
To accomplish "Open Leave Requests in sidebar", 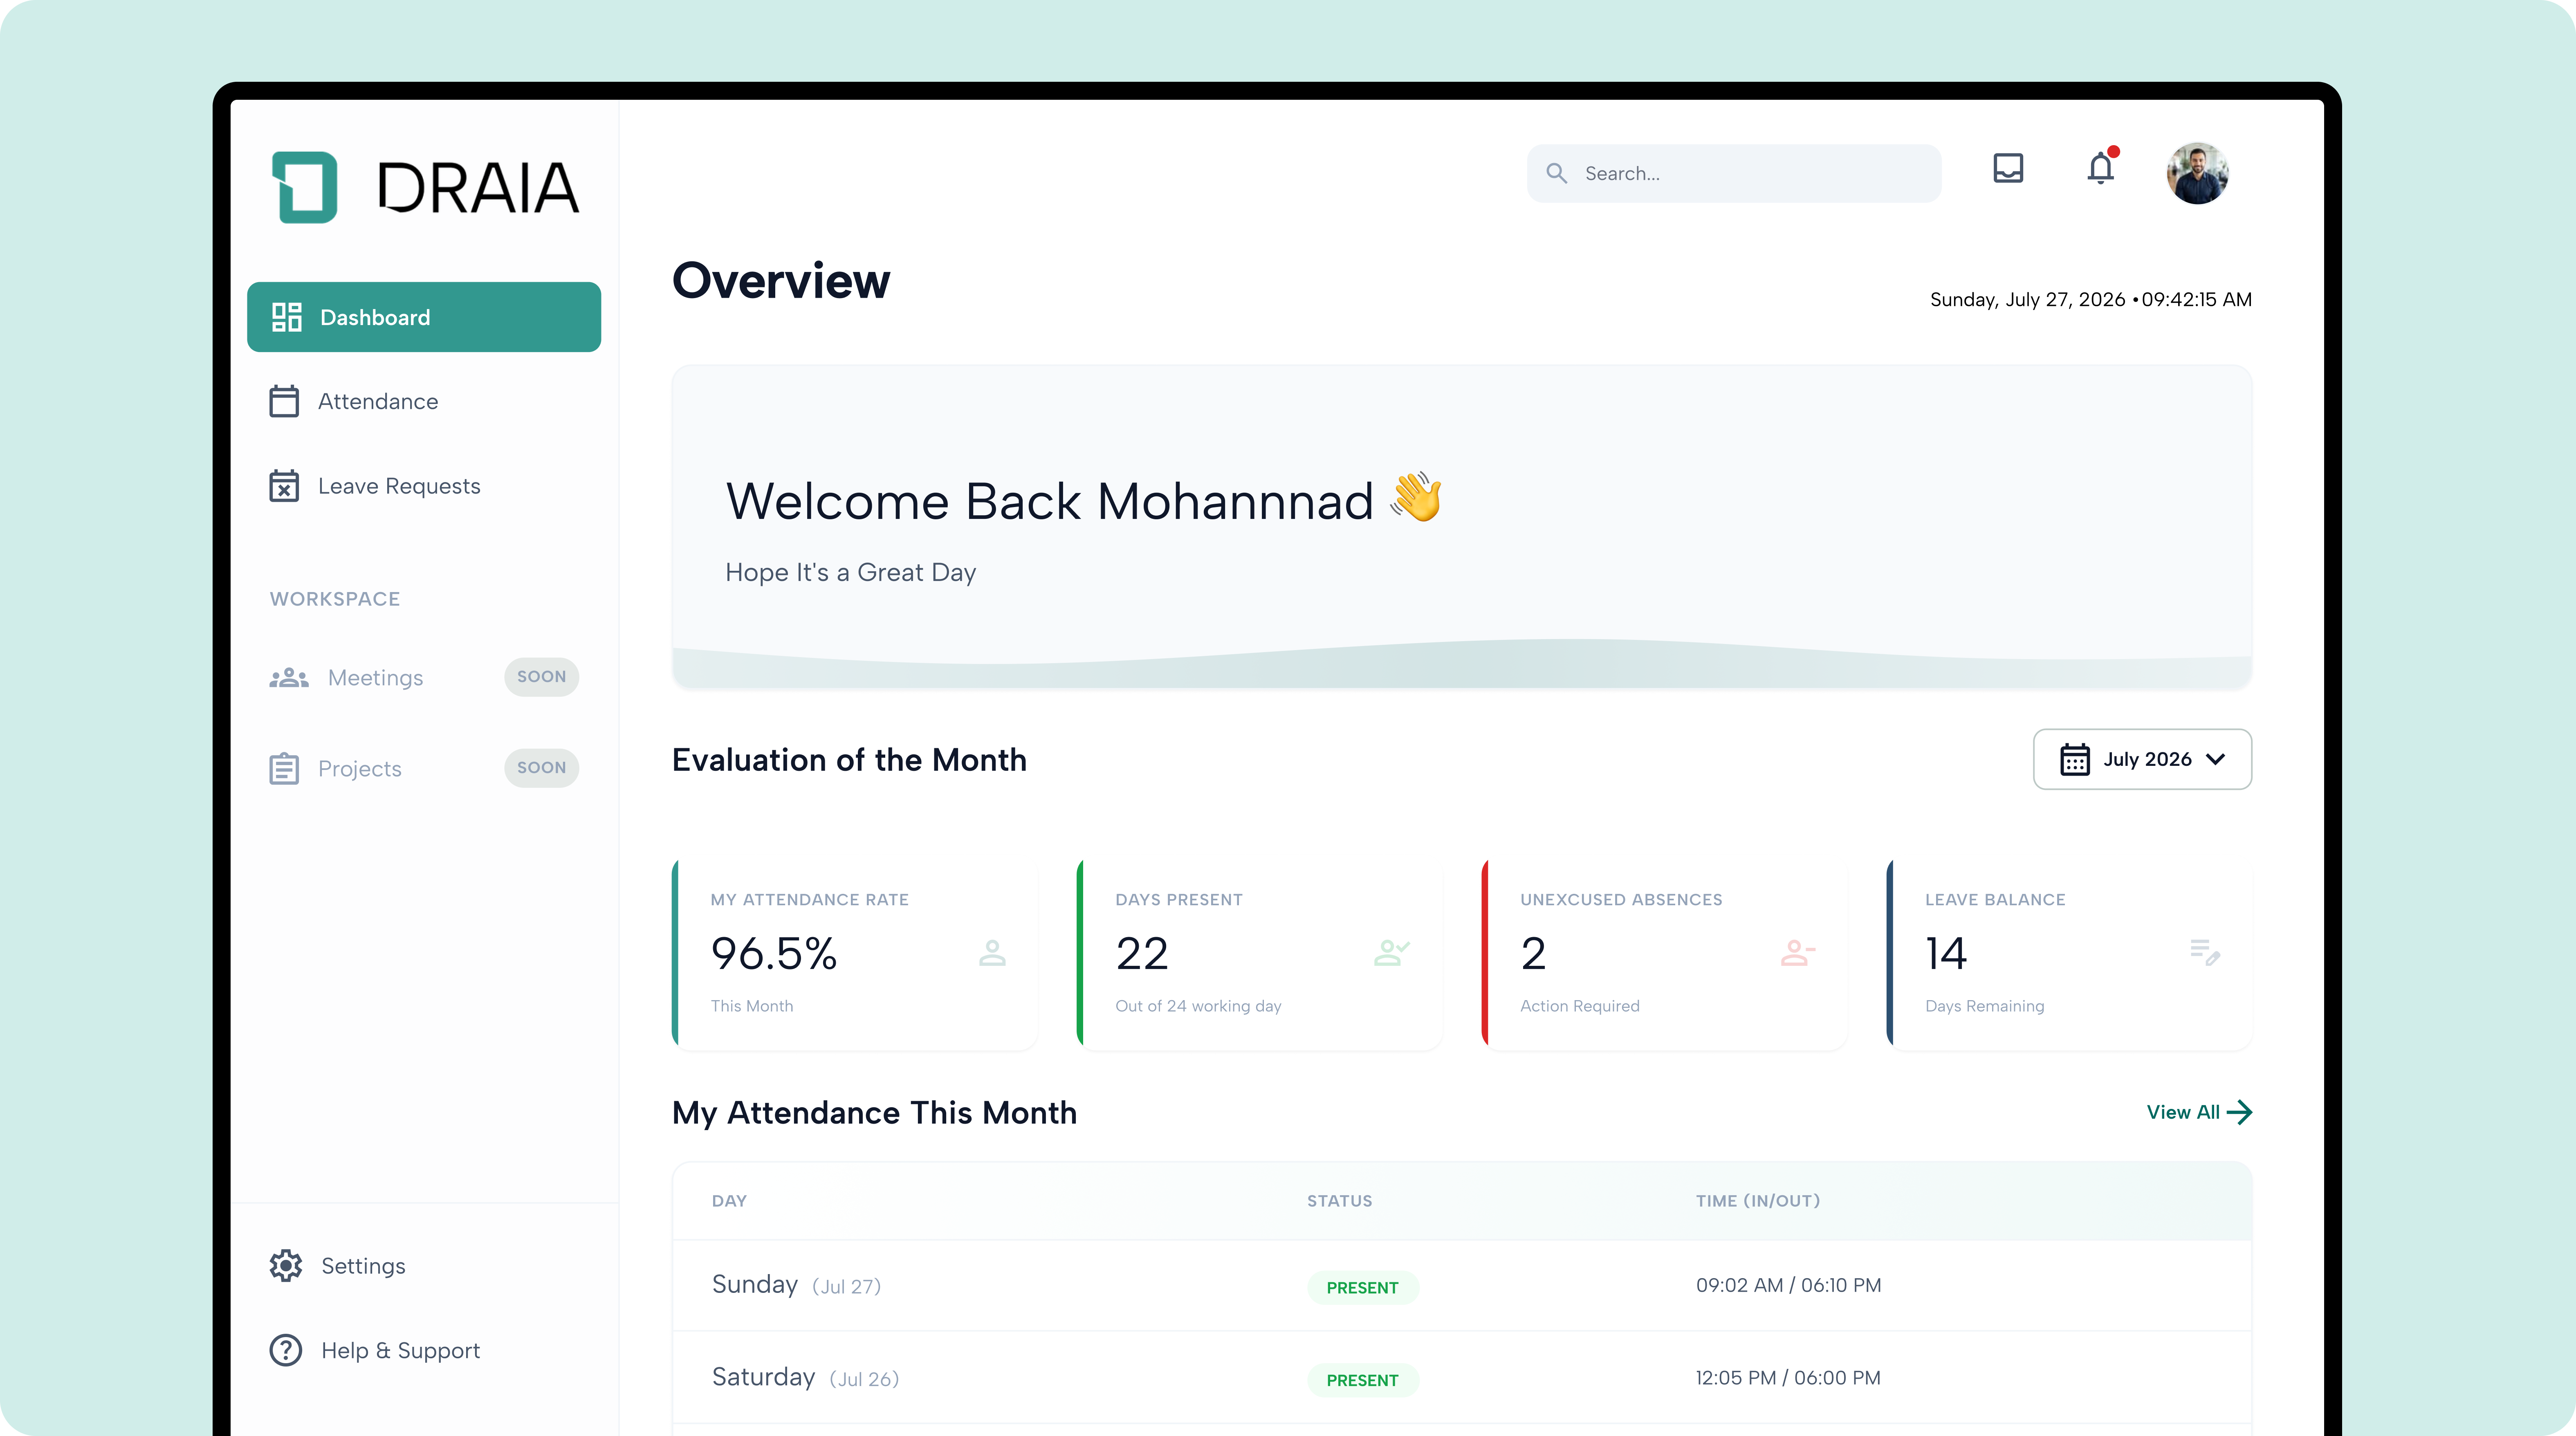I will pyautogui.click(x=424, y=486).
